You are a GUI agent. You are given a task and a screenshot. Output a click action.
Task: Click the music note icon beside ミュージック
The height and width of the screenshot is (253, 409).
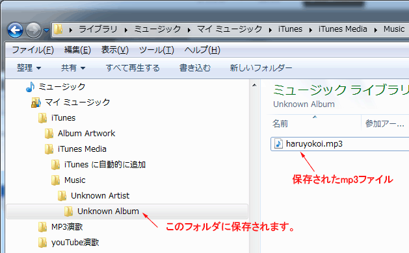(31, 87)
